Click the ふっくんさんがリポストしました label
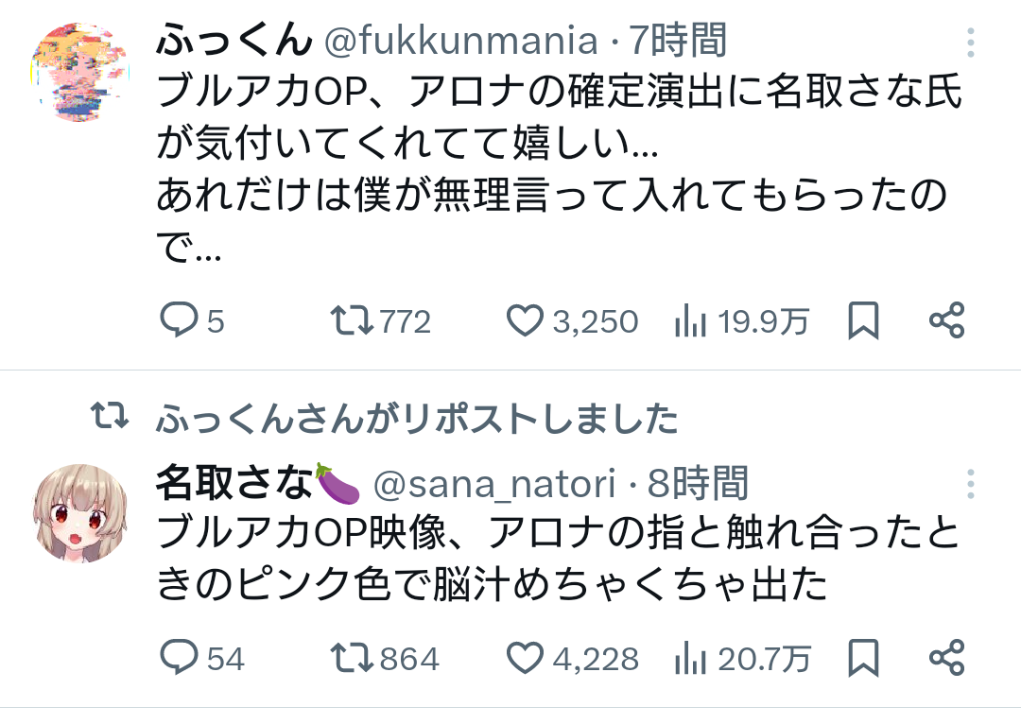 pos(416,418)
